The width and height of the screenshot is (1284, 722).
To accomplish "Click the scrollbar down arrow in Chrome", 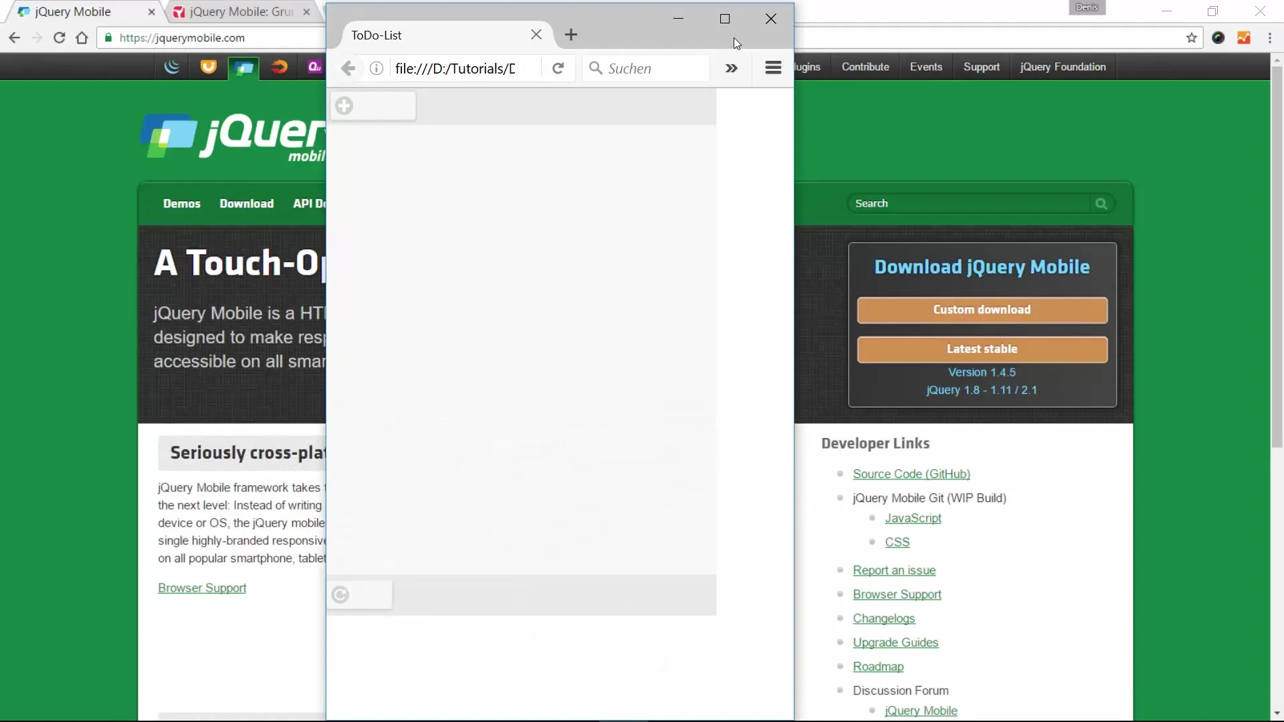I will click(x=1277, y=713).
